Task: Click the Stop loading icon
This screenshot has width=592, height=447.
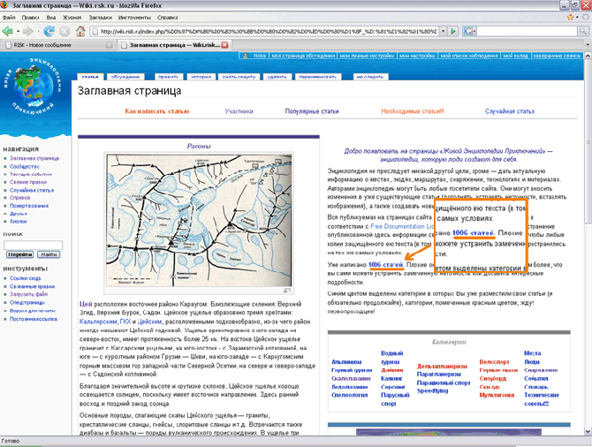Action: (x=65, y=31)
